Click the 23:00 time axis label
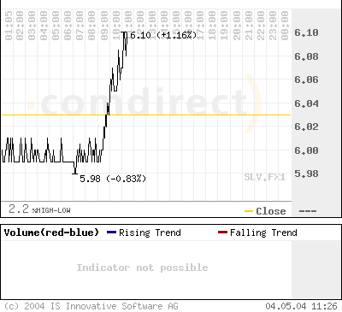 click(x=273, y=26)
